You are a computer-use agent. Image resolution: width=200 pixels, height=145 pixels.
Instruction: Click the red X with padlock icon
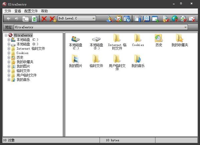(x=53, y=19)
